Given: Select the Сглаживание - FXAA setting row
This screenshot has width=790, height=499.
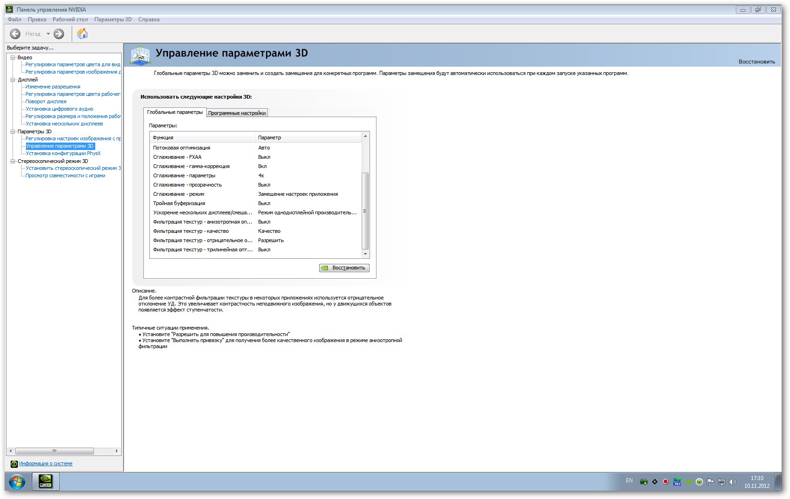Looking at the screenshot, I should pyautogui.click(x=255, y=157).
